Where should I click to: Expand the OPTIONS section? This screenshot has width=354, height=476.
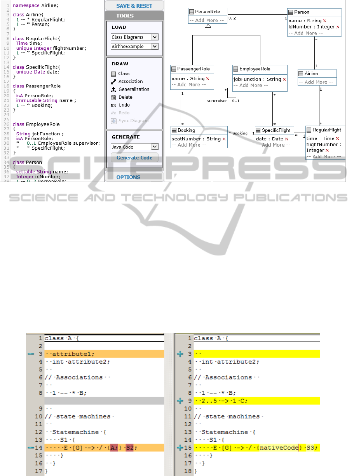pos(128,177)
